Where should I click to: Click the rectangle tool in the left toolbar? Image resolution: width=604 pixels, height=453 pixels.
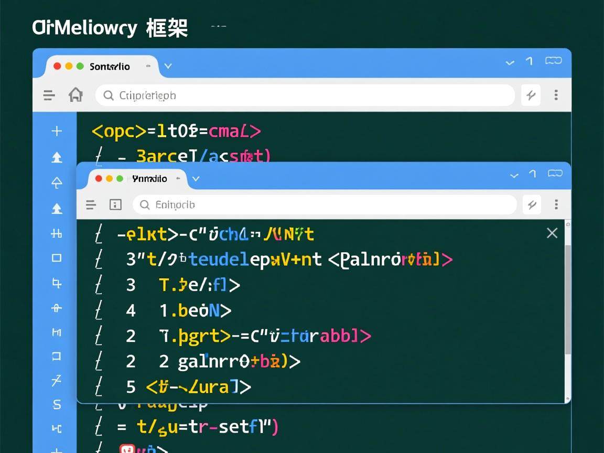pyautogui.click(x=56, y=257)
